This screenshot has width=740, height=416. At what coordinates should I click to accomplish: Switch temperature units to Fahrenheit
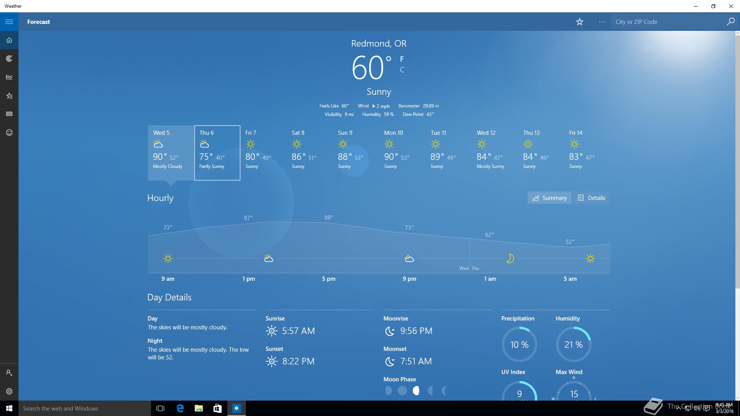pyautogui.click(x=402, y=59)
